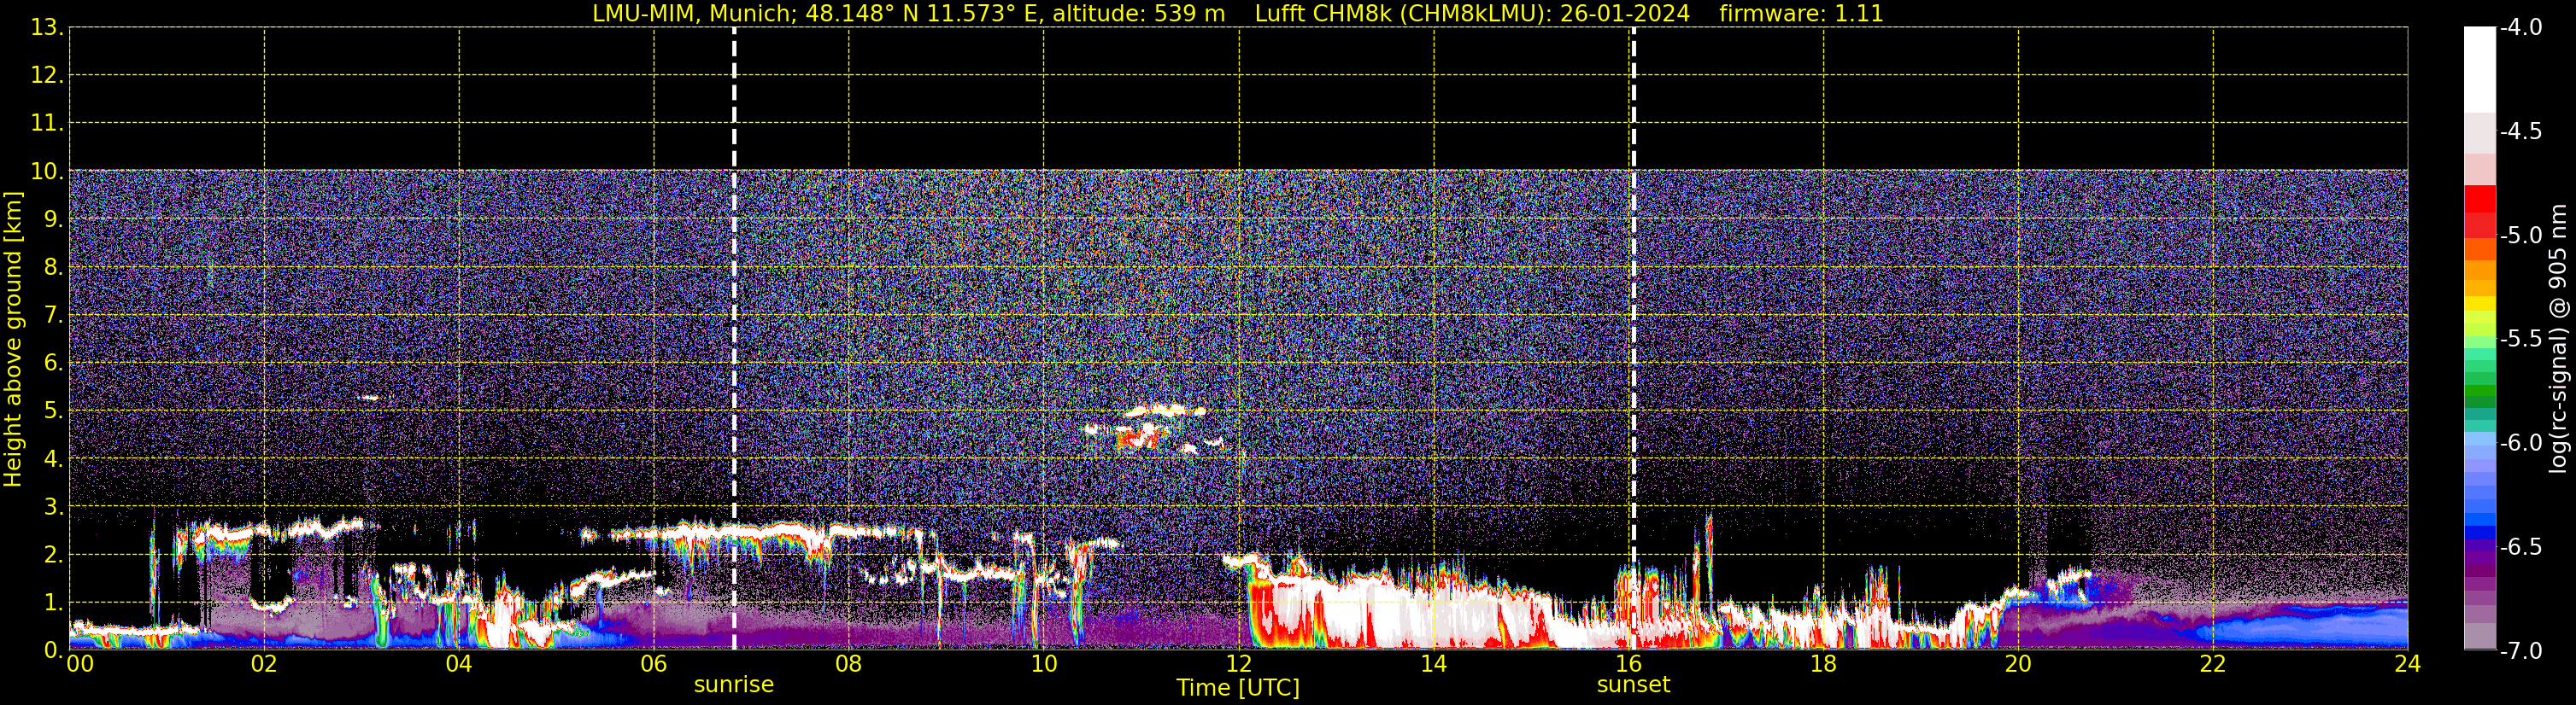The width and height of the screenshot is (2576, 705).
Task: Click the "2." height axis tick label
Action: click(53, 556)
